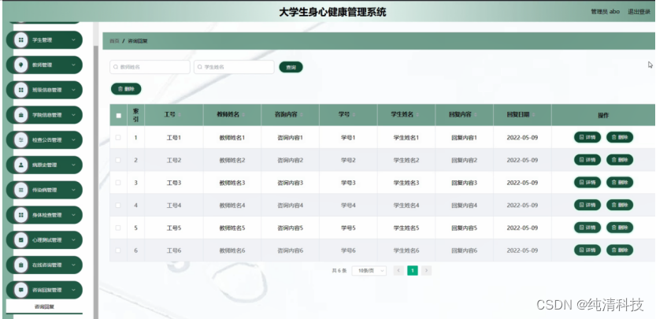656x319 pixels.
Task: Sort table by 学号 column arrows
Action: [354, 115]
